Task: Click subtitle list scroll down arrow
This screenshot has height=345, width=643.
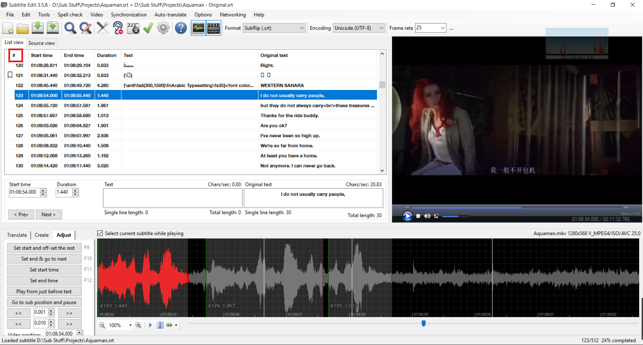Action: [x=382, y=171]
